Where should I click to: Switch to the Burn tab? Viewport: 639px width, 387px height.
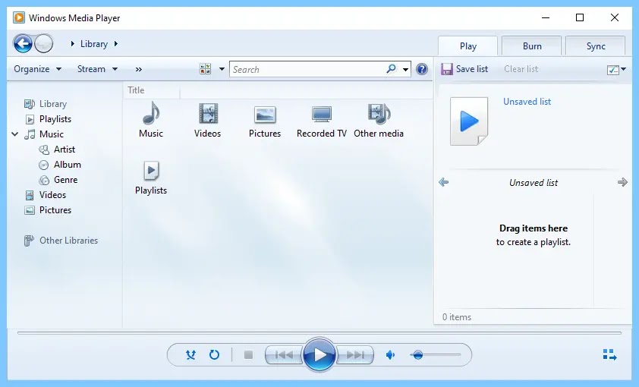click(532, 46)
